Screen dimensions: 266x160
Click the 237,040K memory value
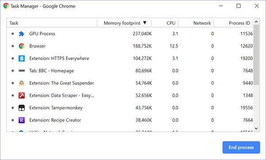click(x=142, y=34)
